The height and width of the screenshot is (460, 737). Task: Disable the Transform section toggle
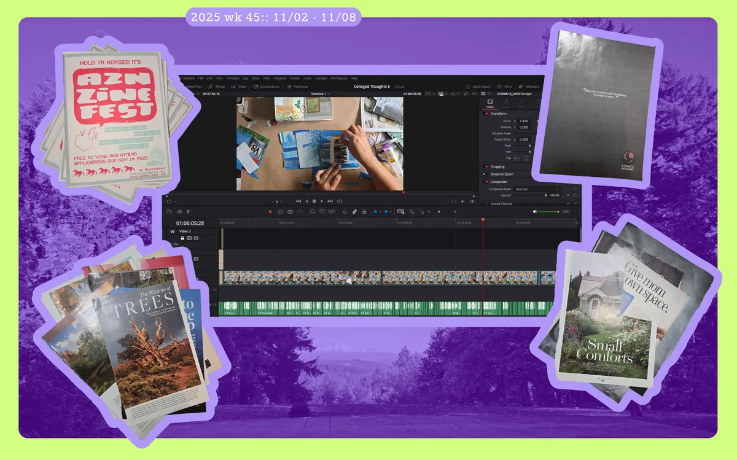[x=486, y=114]
